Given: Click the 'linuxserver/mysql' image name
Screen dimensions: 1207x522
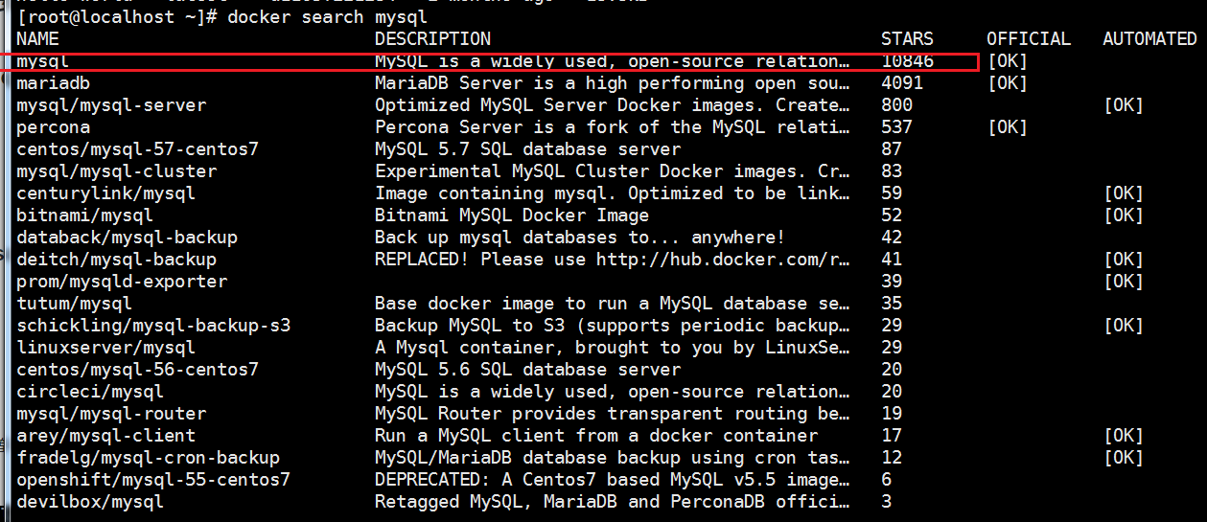Looking at the screenshot, I should pyautogui.click(x=105, y=348).
